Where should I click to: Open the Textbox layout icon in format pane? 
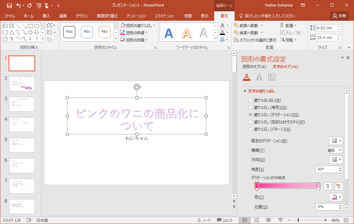coord(271,77)
